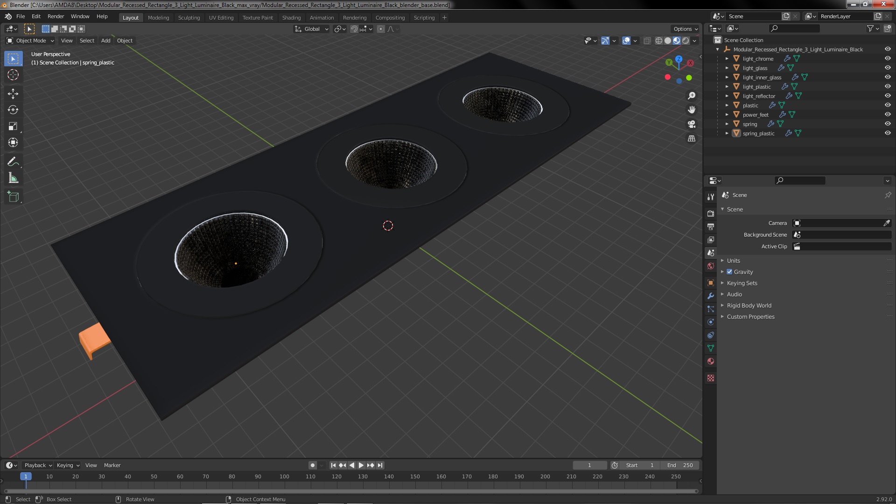This screenshot has height=504, width=896.
Task: Click the blue Z axis gizmo sphere
Action: (x=679, y=59)
